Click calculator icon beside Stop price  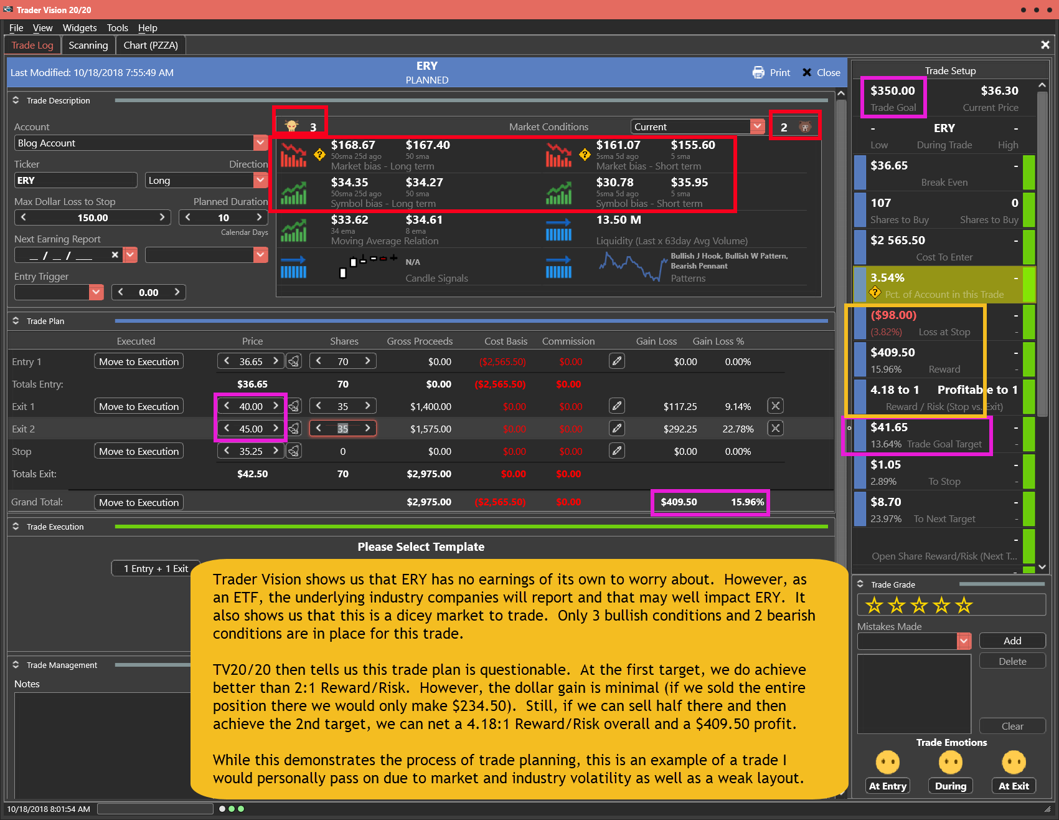pyautogui.click(x=294, y=451)
